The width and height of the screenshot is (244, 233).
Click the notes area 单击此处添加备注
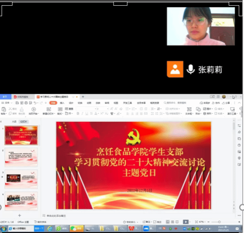pyautogui.click(x=56, y=216)
